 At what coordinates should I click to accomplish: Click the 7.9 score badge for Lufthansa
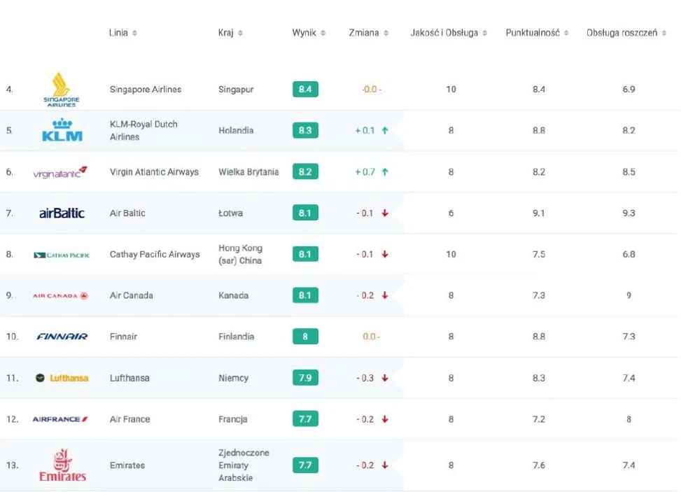[x=305, y=378]
